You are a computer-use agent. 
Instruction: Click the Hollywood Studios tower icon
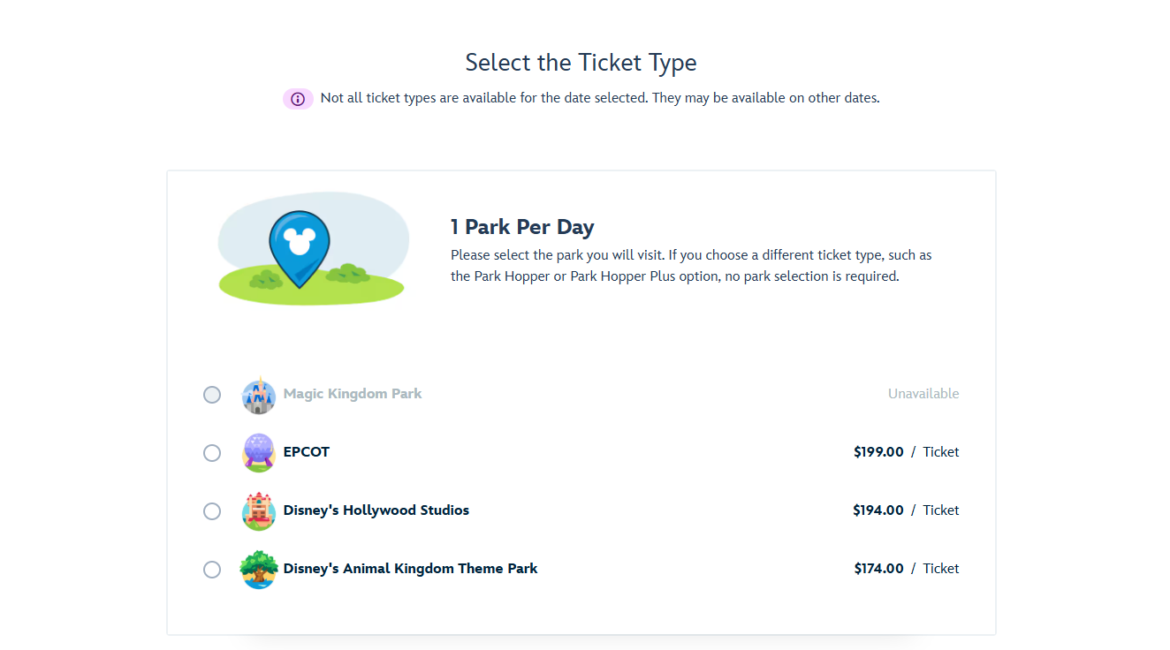pyautogui.click(x=258, y=511)
